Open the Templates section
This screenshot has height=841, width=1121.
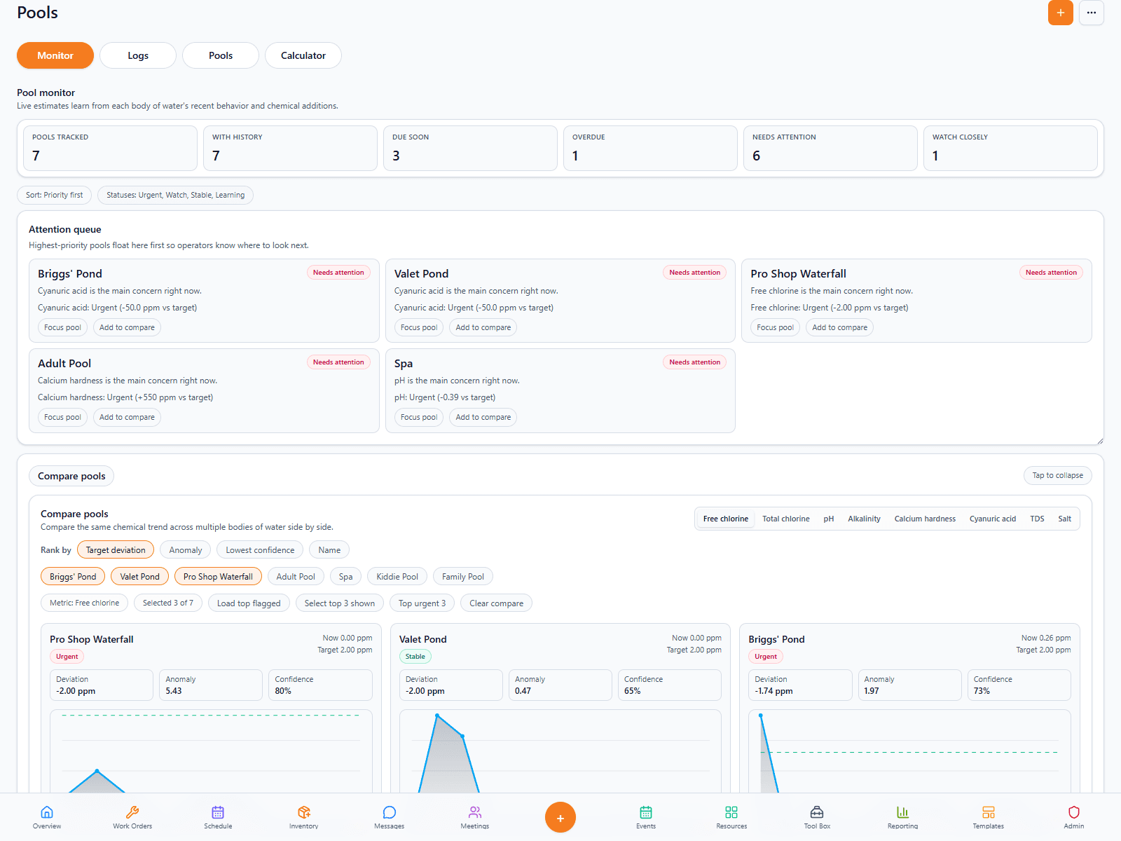(x=988, y=816)
